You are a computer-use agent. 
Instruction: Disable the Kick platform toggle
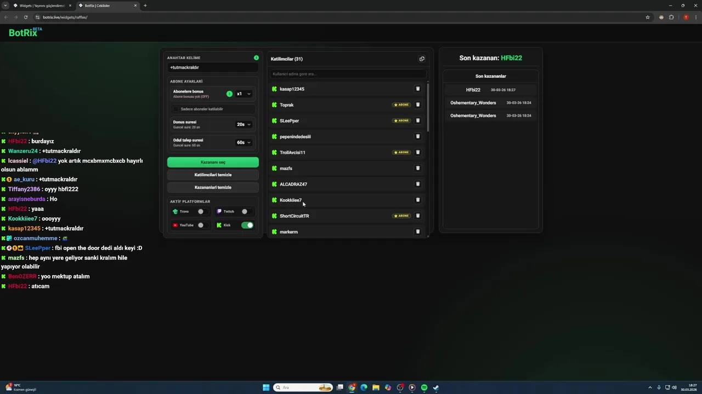coord(247,225)
